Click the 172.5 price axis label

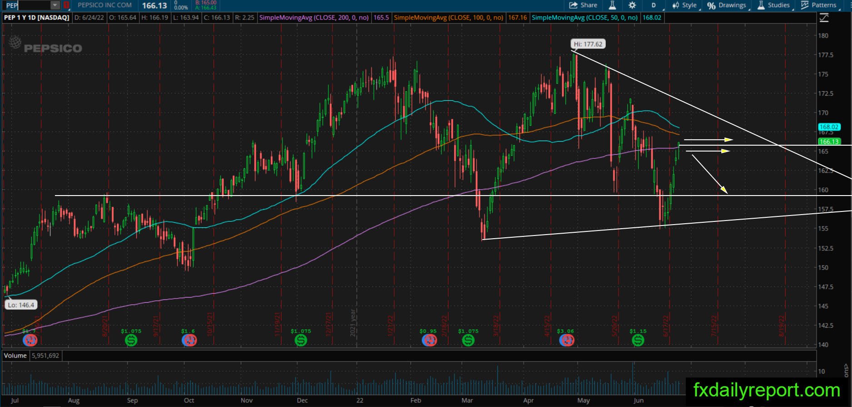(826, 93)
